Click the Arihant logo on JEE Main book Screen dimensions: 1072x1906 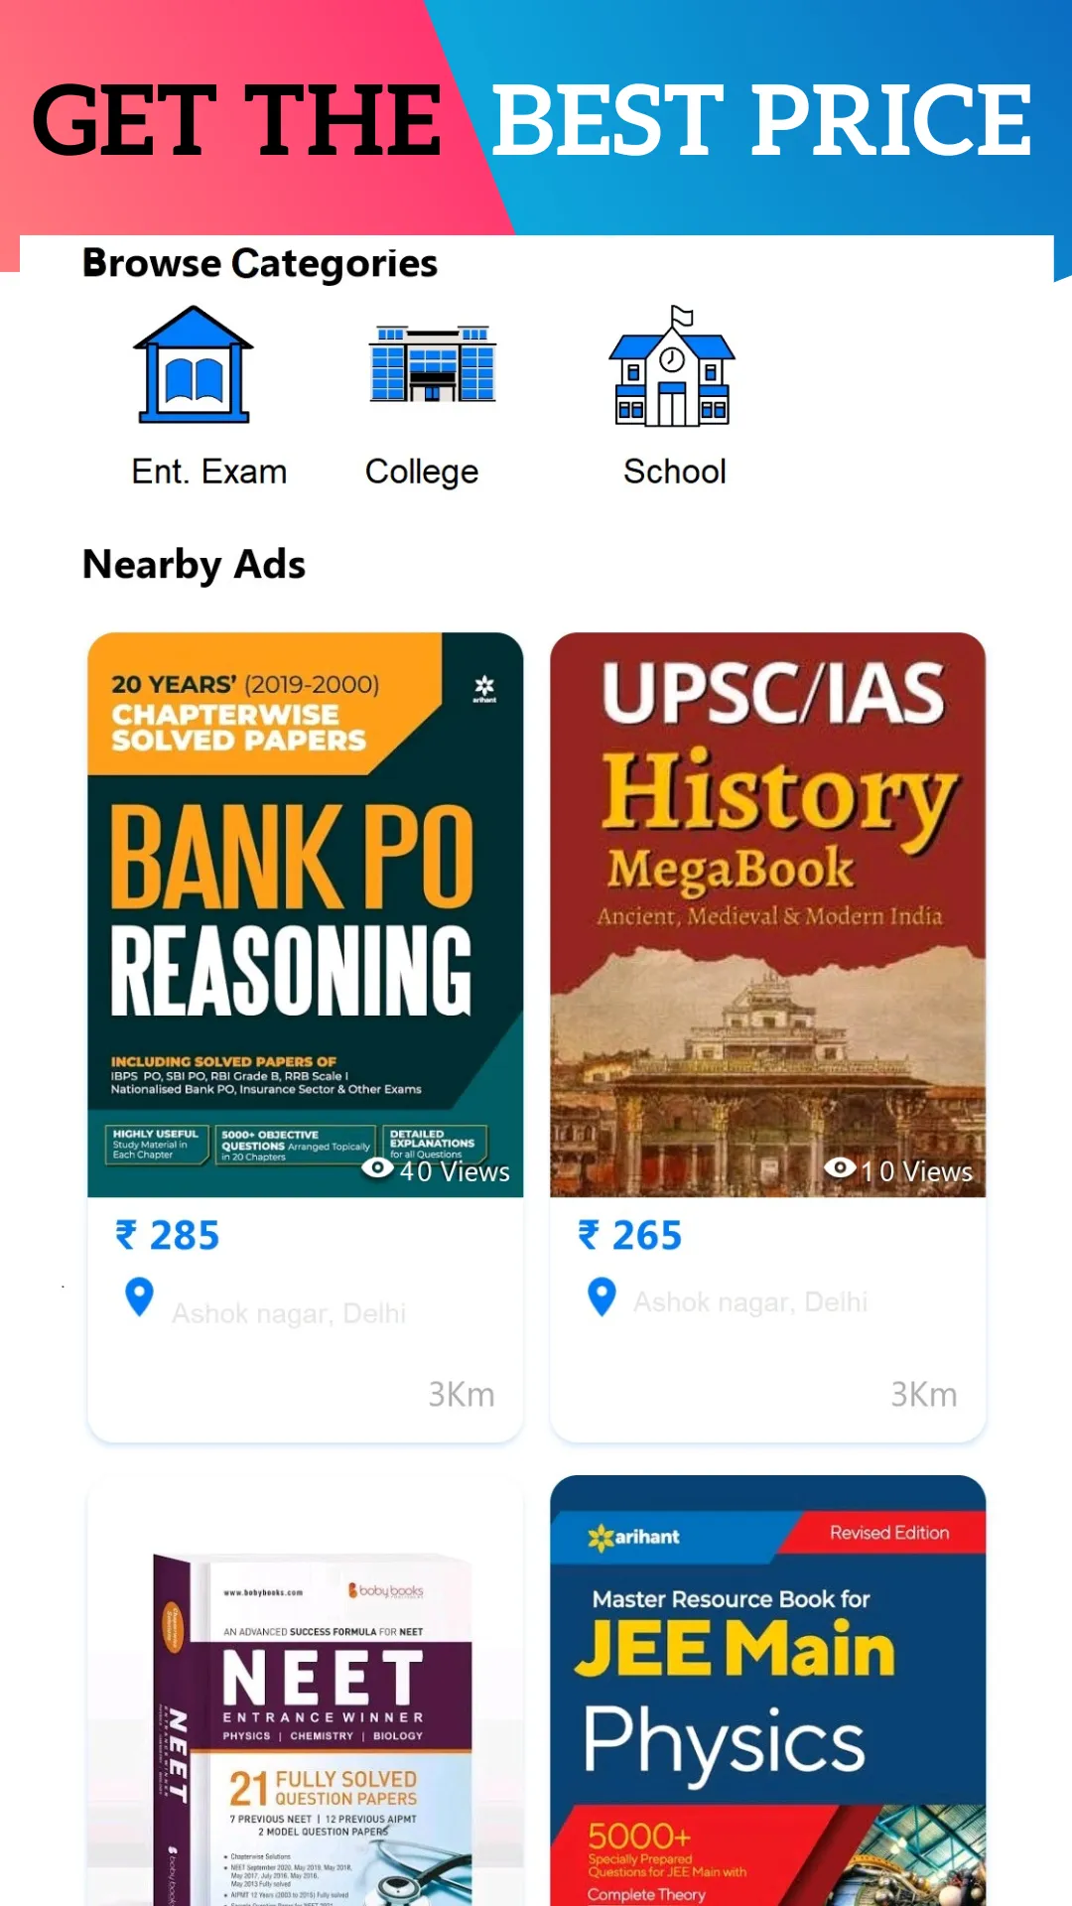pyautogui.click(x=633, y=1538)
